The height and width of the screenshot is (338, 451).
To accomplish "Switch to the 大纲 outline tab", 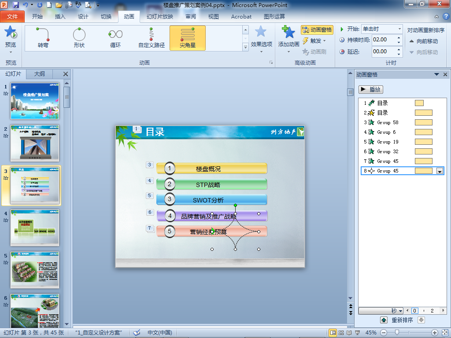I will tap(39, 74).
